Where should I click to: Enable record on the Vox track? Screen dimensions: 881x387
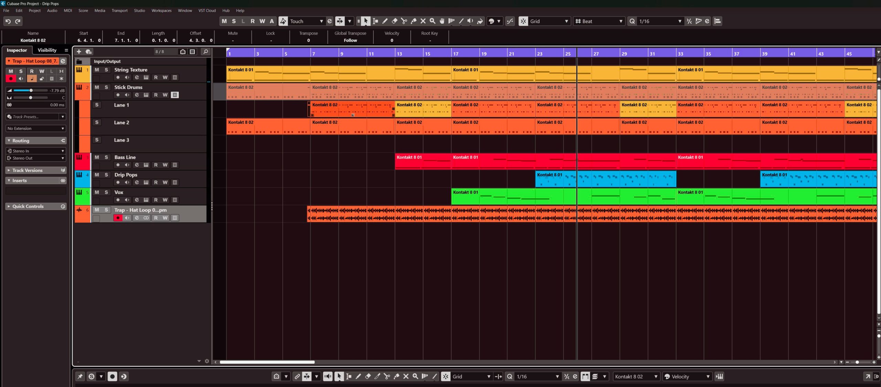118,200
